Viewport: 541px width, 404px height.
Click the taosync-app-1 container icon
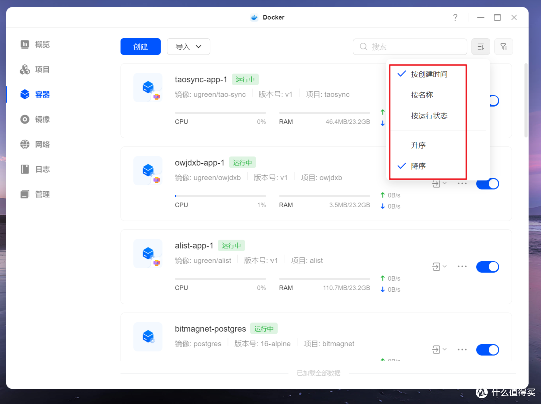148,88
